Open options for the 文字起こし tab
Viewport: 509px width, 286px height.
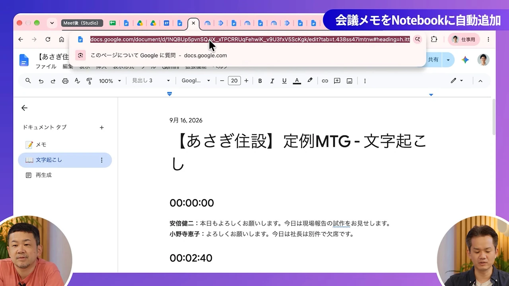tap(101, 160)
